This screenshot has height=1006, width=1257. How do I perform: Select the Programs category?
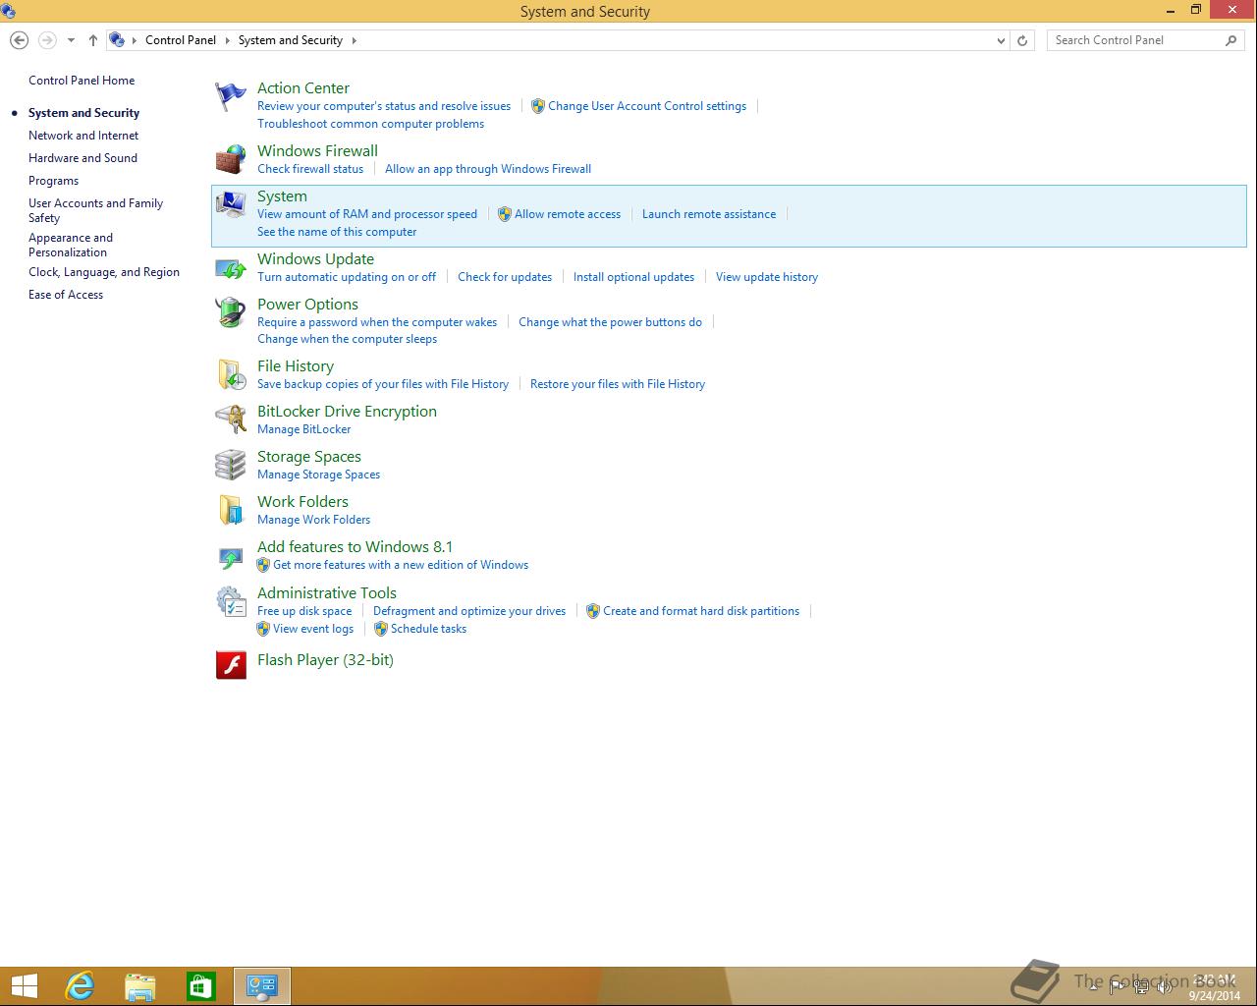coord(53,181)
